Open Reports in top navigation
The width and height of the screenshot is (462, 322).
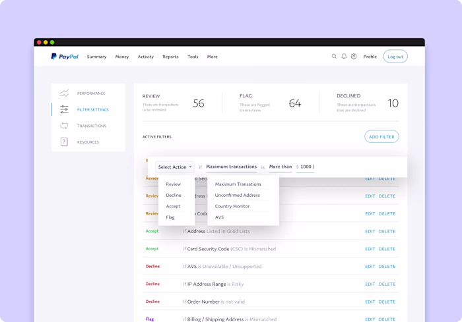point(170,57)
